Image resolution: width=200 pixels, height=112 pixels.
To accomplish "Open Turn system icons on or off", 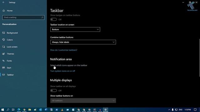I will coord(62,71).
